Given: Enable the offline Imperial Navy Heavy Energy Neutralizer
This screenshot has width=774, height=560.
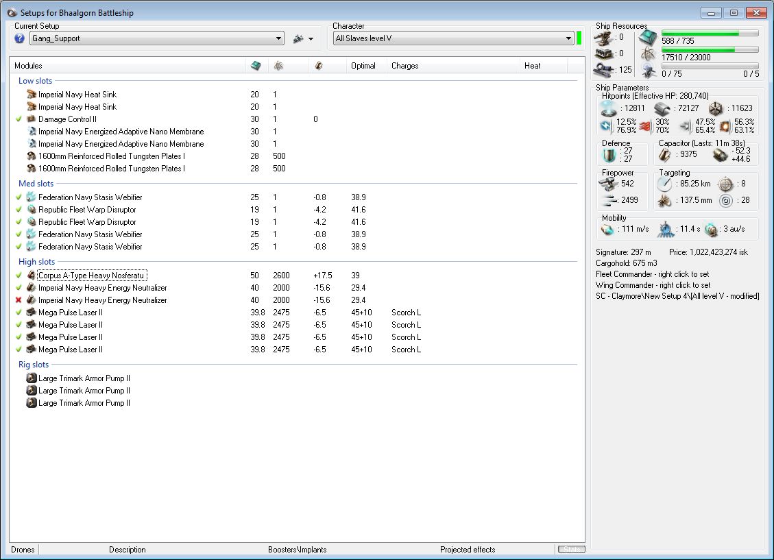Looking at the screenshot, I should pyautogui.click(x=19, y=300).
